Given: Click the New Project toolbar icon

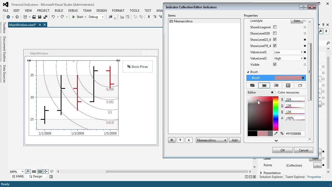Looking at the screenshot, I should pyautogui.click(x=25, y=17).
